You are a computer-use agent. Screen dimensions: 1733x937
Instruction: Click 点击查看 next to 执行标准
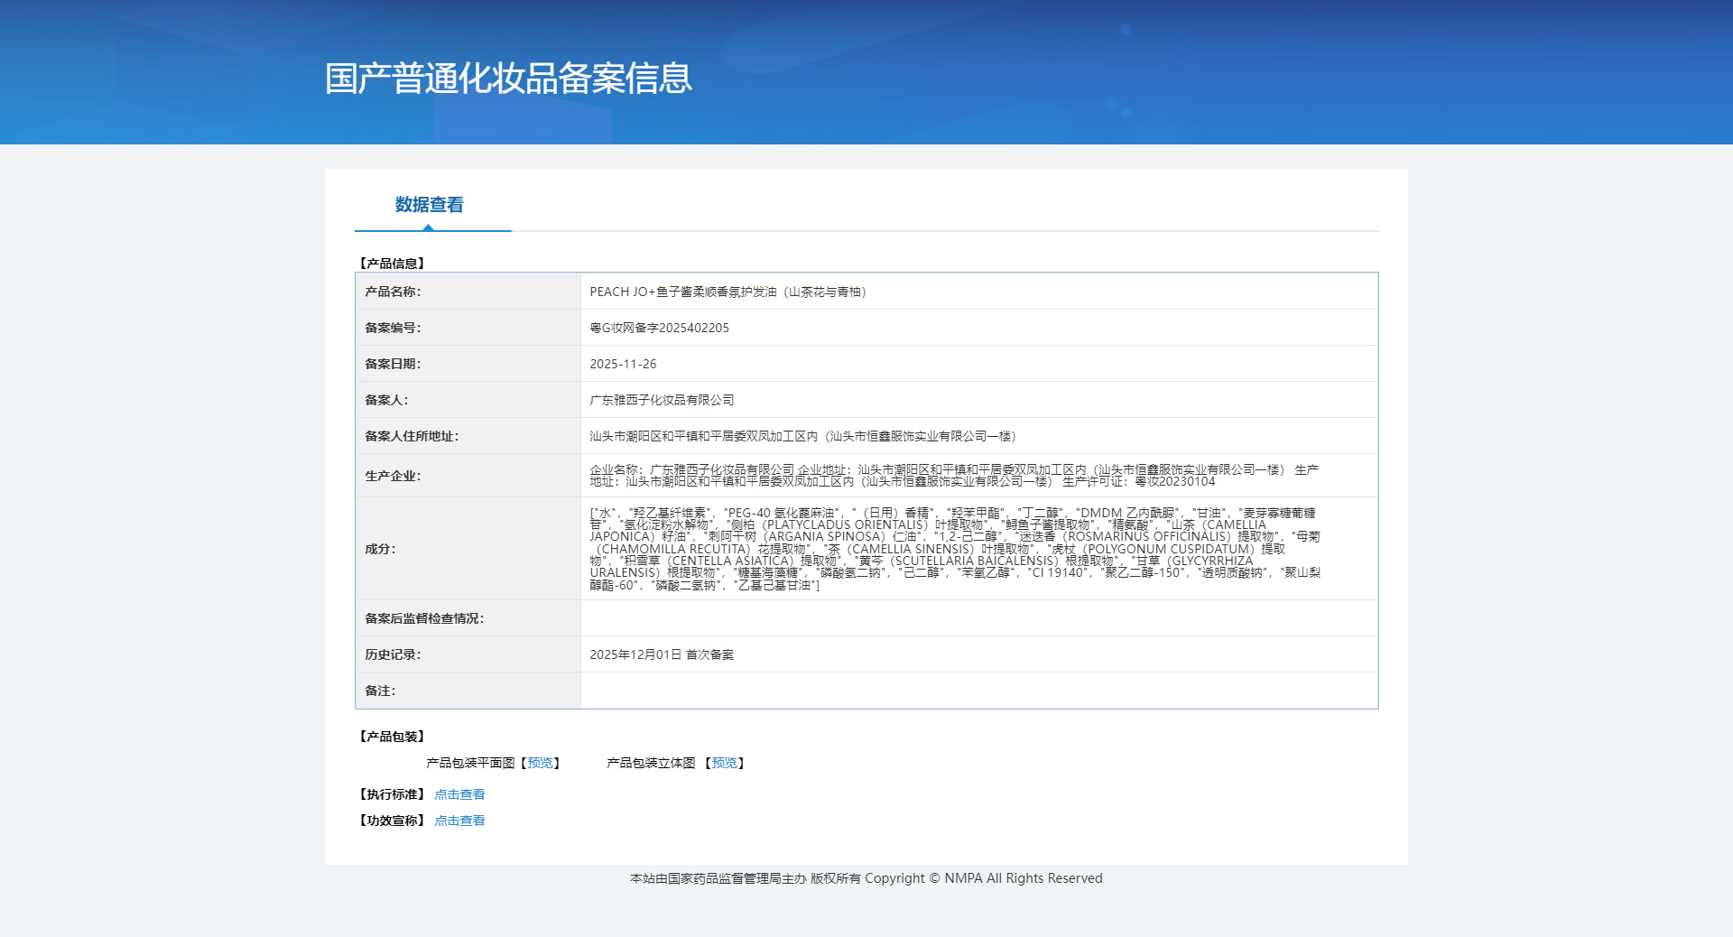click(x=459, y=794)
